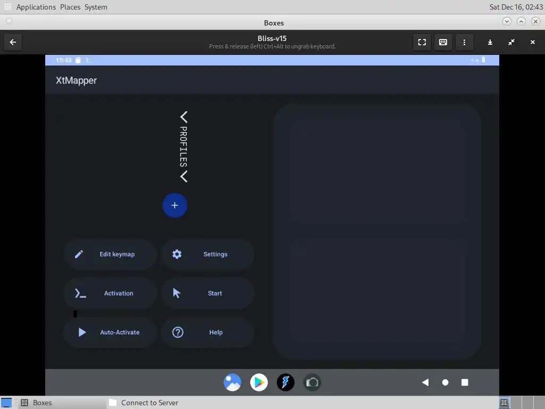Screen dimensions: 545x409
Task: Open lightning bolt app in dock
Action: click(285, 382)
